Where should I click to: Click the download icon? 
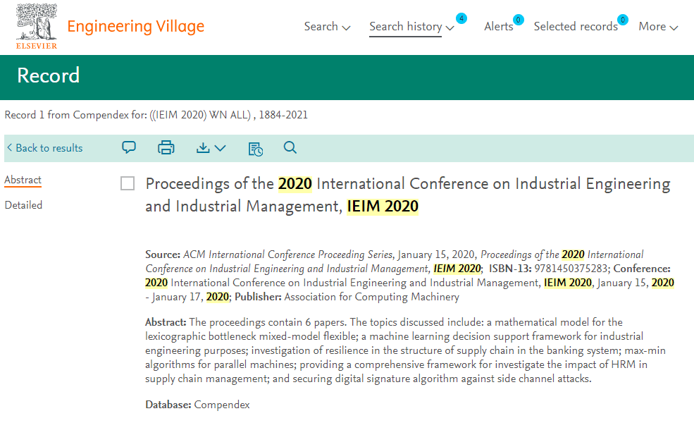203,147
